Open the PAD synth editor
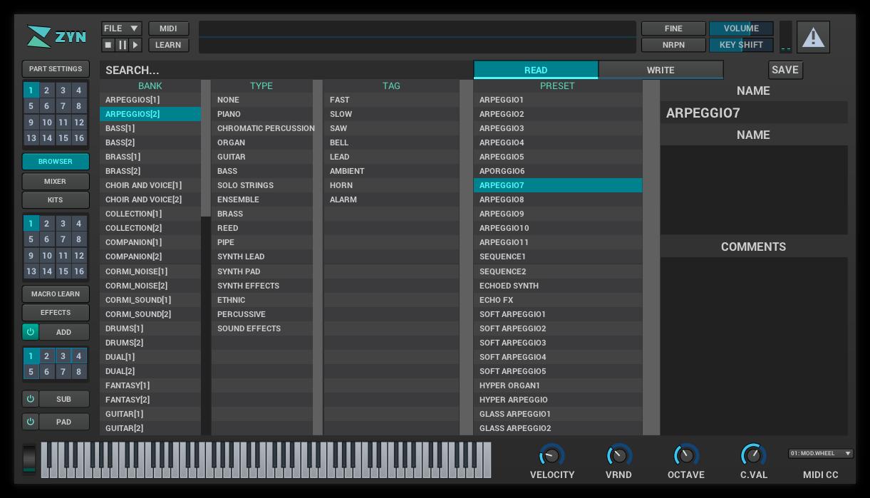 coord(64,422)
